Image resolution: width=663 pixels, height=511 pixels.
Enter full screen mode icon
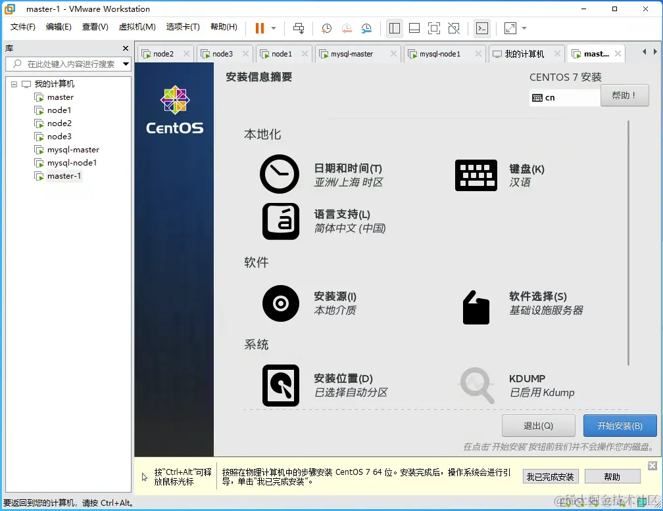[x=434, y=28]
